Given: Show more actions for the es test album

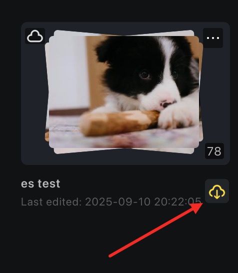Looking at the screenshot, I should pos(213,38).
